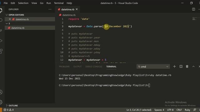The height and width of the screenshot is (112, 200).
Task: Split the editor to the right
Action: (193, 9)
